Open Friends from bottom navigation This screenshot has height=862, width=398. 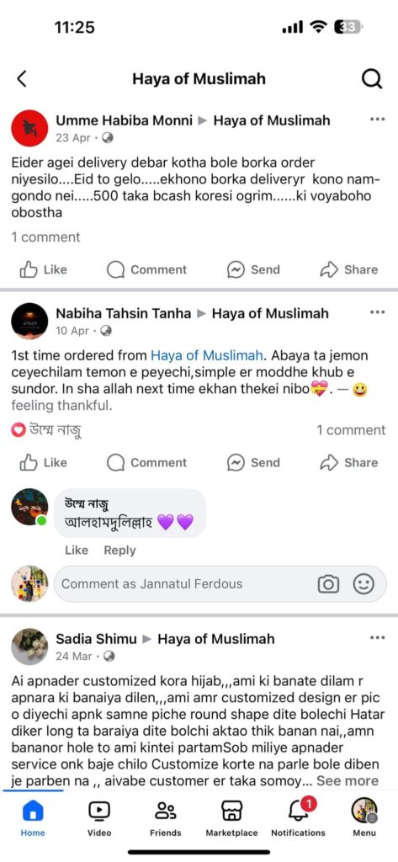(x=166, y=817)
